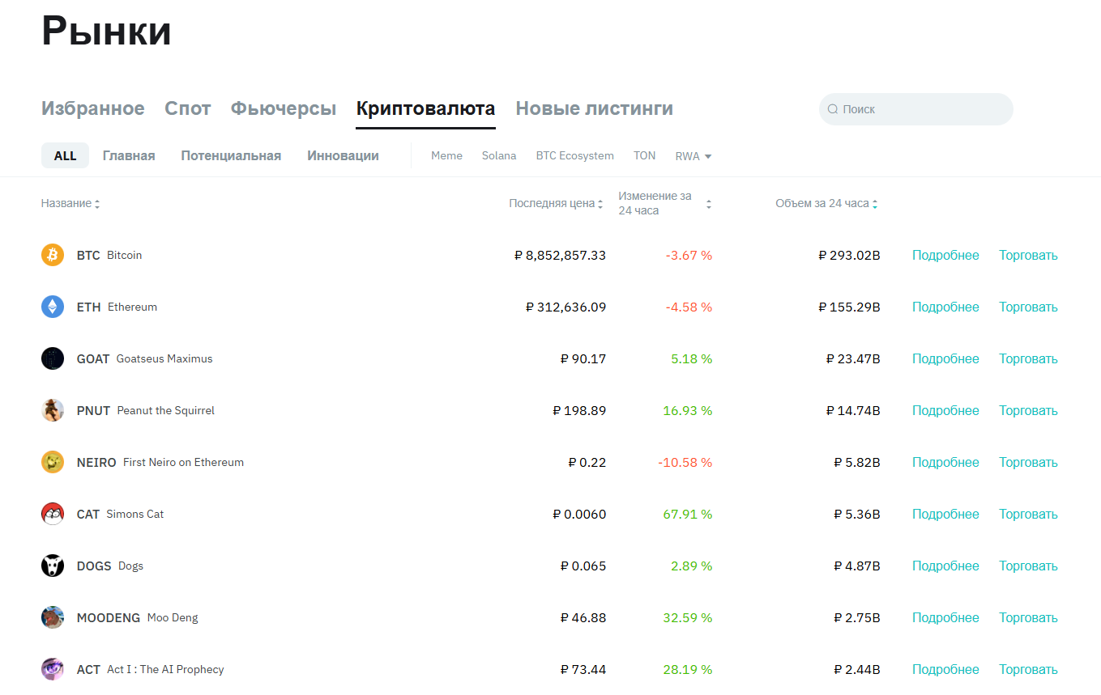The image size is (1101, 695).
Task: Click the NEIRO coin icon
Action: (x=53, y=462)
